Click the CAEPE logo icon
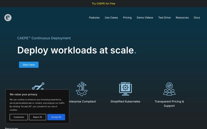The width and height of the screenshot is (207, 129). [8, 18]
